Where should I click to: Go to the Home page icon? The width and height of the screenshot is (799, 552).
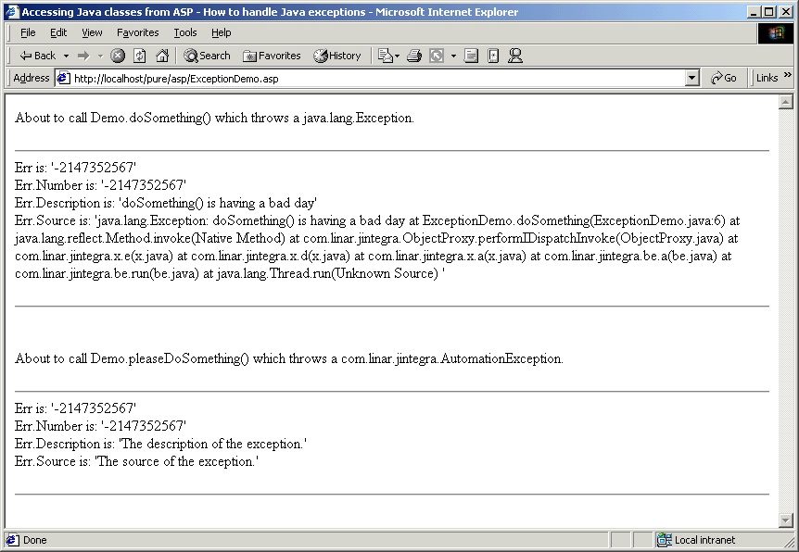[x=162, y=56]
